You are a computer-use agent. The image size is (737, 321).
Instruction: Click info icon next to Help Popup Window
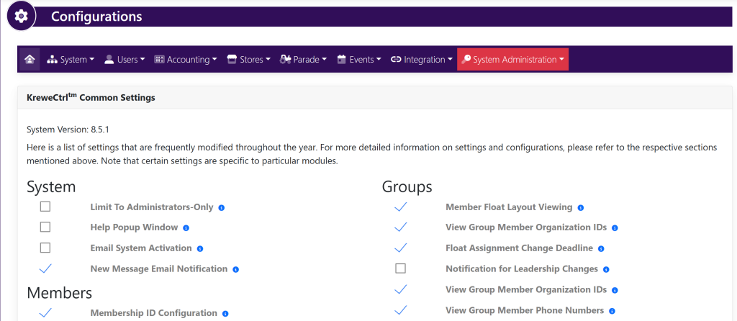click(x=186, y=228)
